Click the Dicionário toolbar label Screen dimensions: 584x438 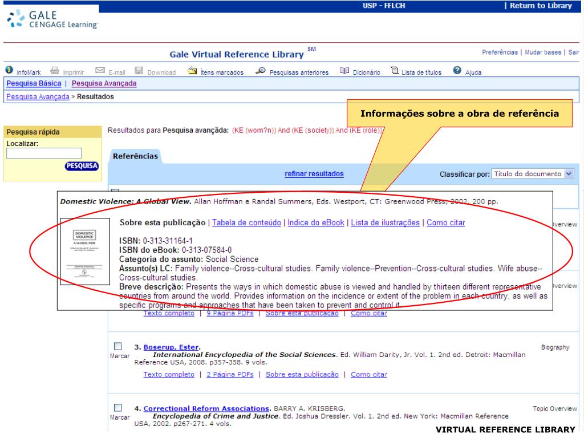[x=367, y=72]
